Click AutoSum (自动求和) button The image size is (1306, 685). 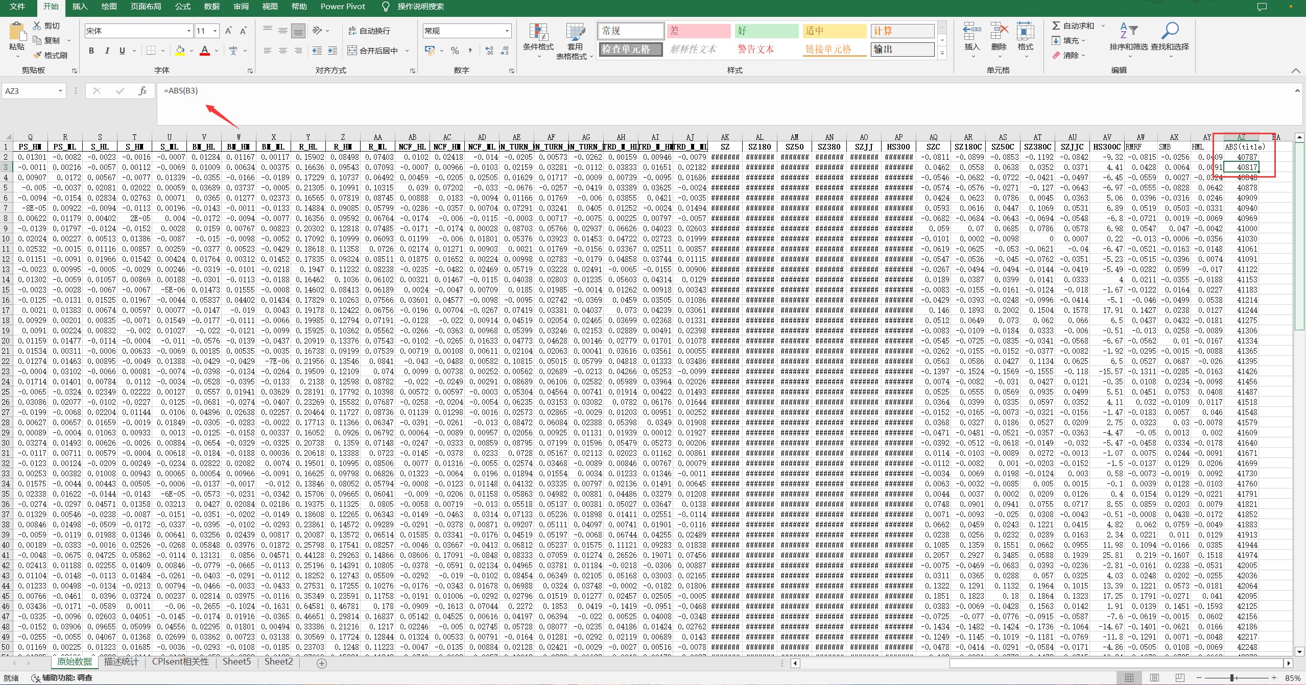[1073, 26]
